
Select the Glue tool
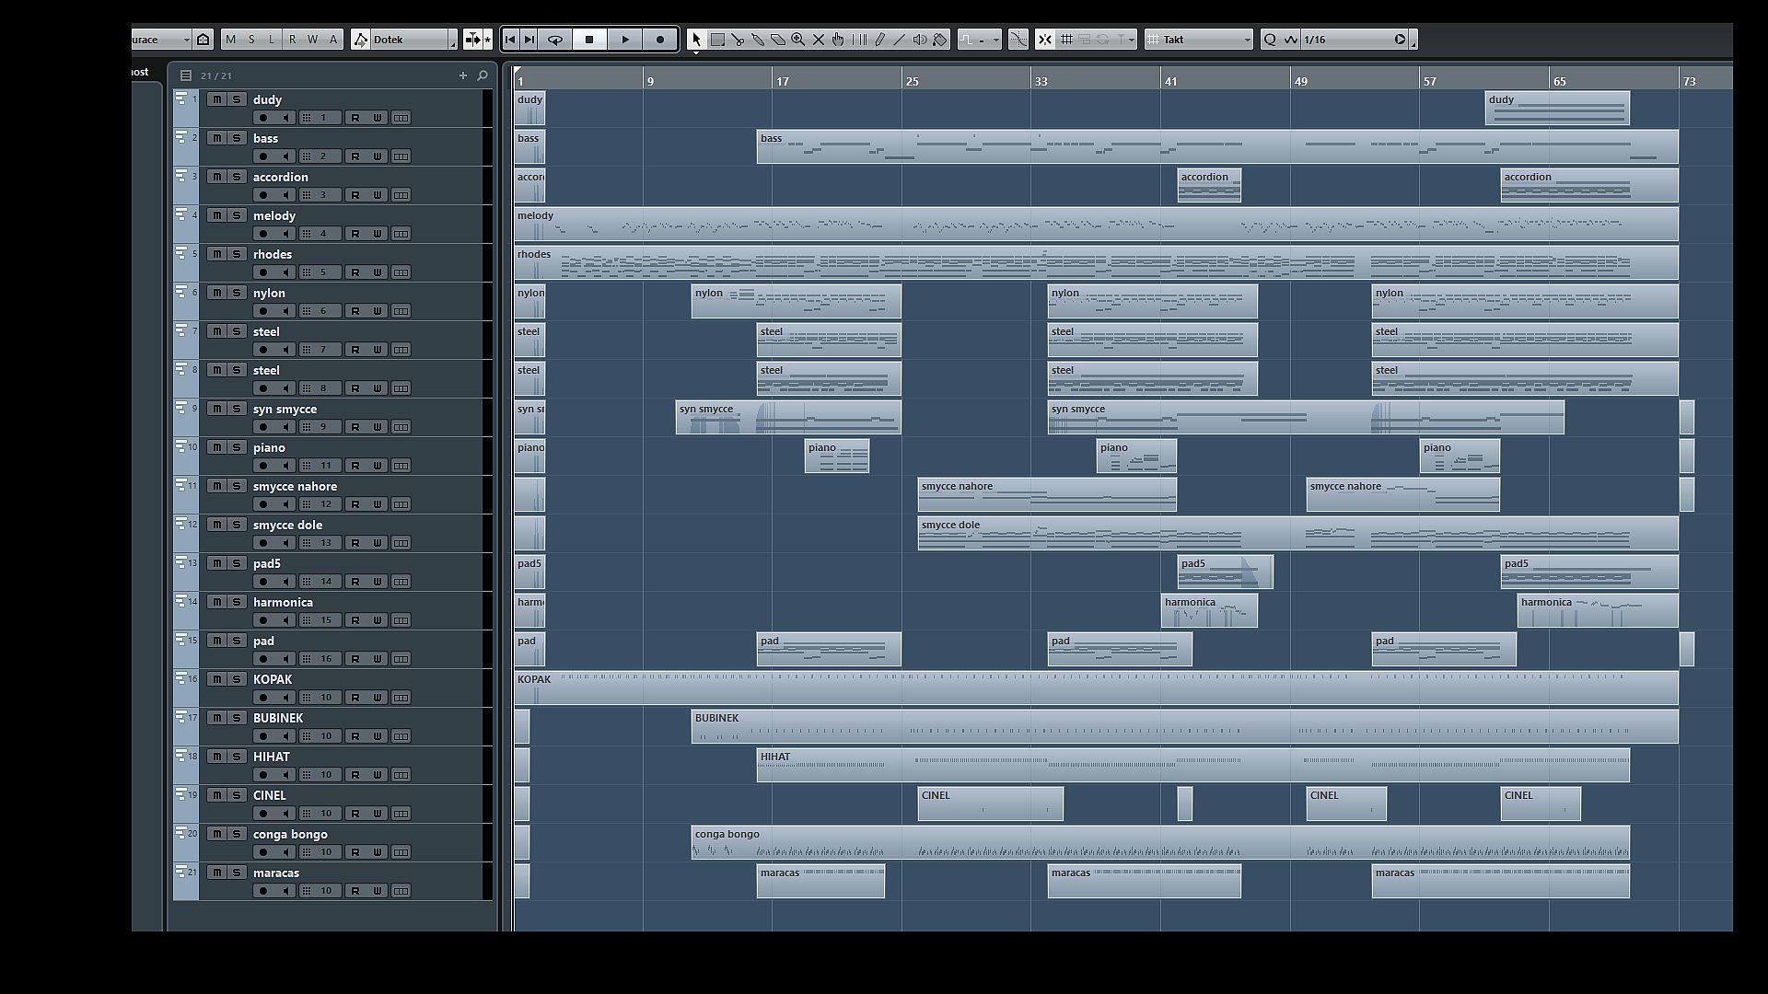758,40
